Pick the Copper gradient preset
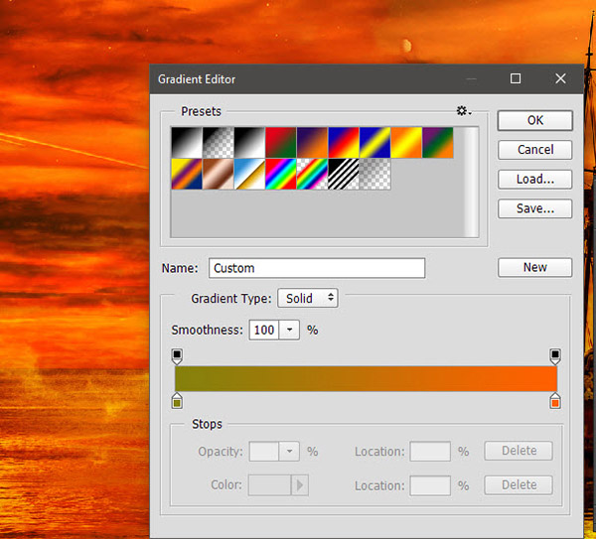 click(218, 174)
